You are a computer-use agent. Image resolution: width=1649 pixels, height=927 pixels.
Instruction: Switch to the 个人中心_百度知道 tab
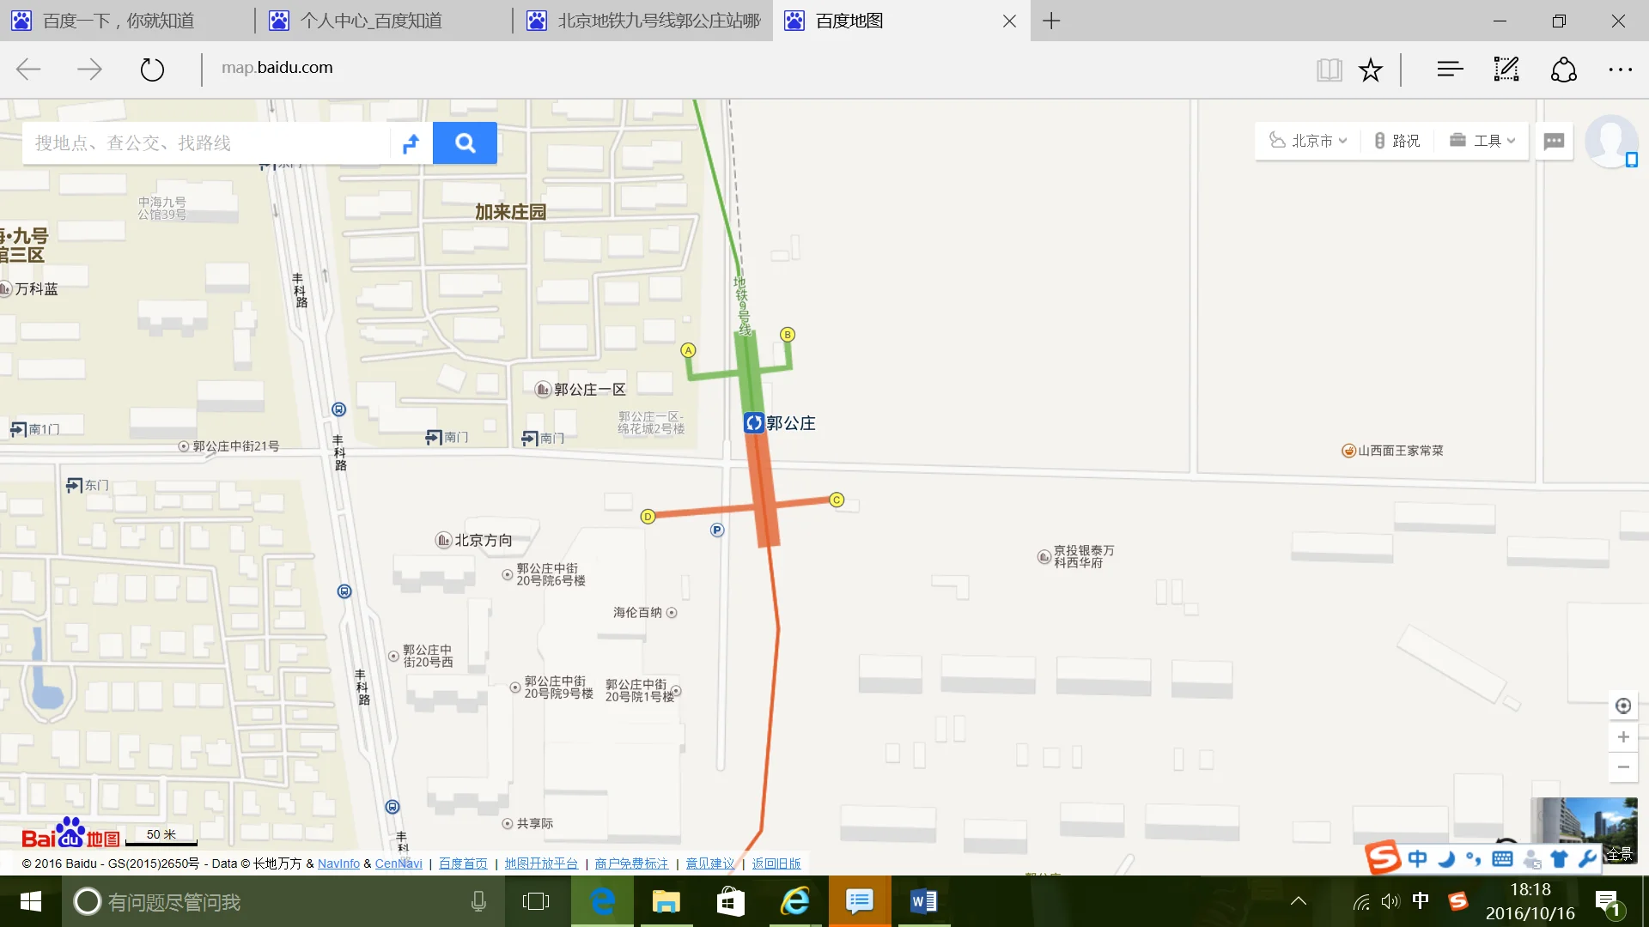(x=371, y=21)
